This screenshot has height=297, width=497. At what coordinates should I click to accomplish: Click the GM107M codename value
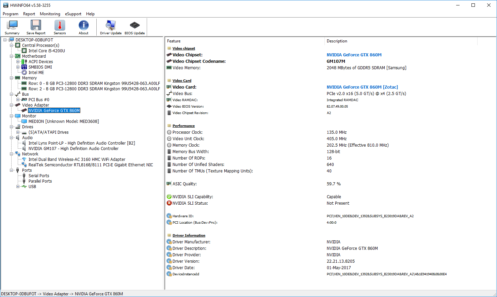click(x=336, y=61)
